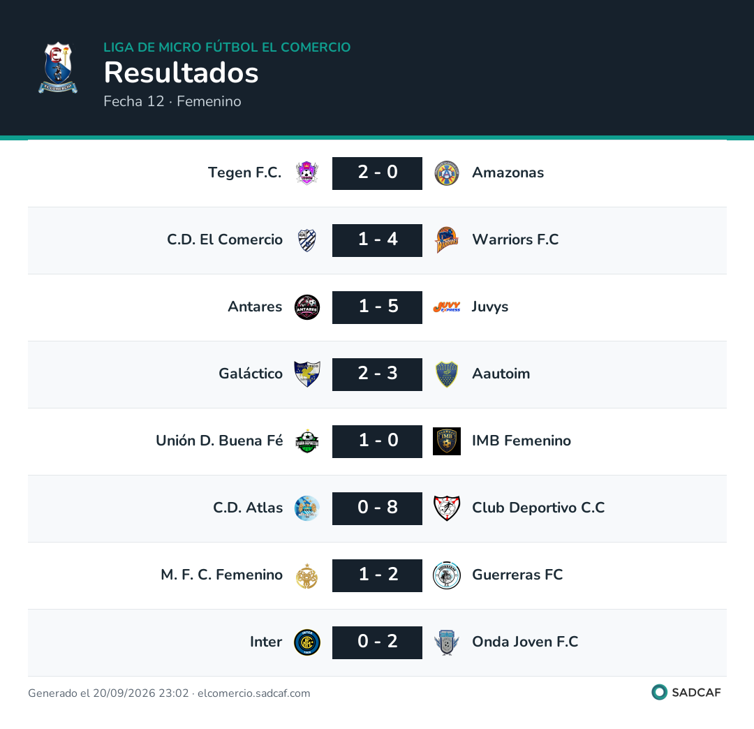The width and height of the screenshot is (754, 729).
Task: Open the Club Deportivo C.C team name
Action: coord(538,508)
